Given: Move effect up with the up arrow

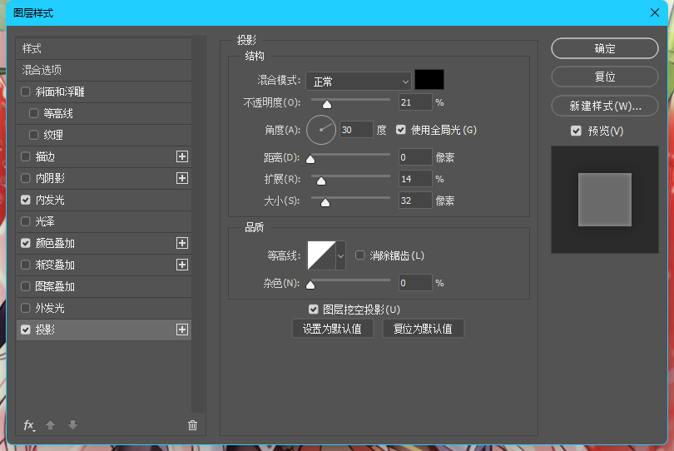Looking at the screenshot, I should pos(50,425).
